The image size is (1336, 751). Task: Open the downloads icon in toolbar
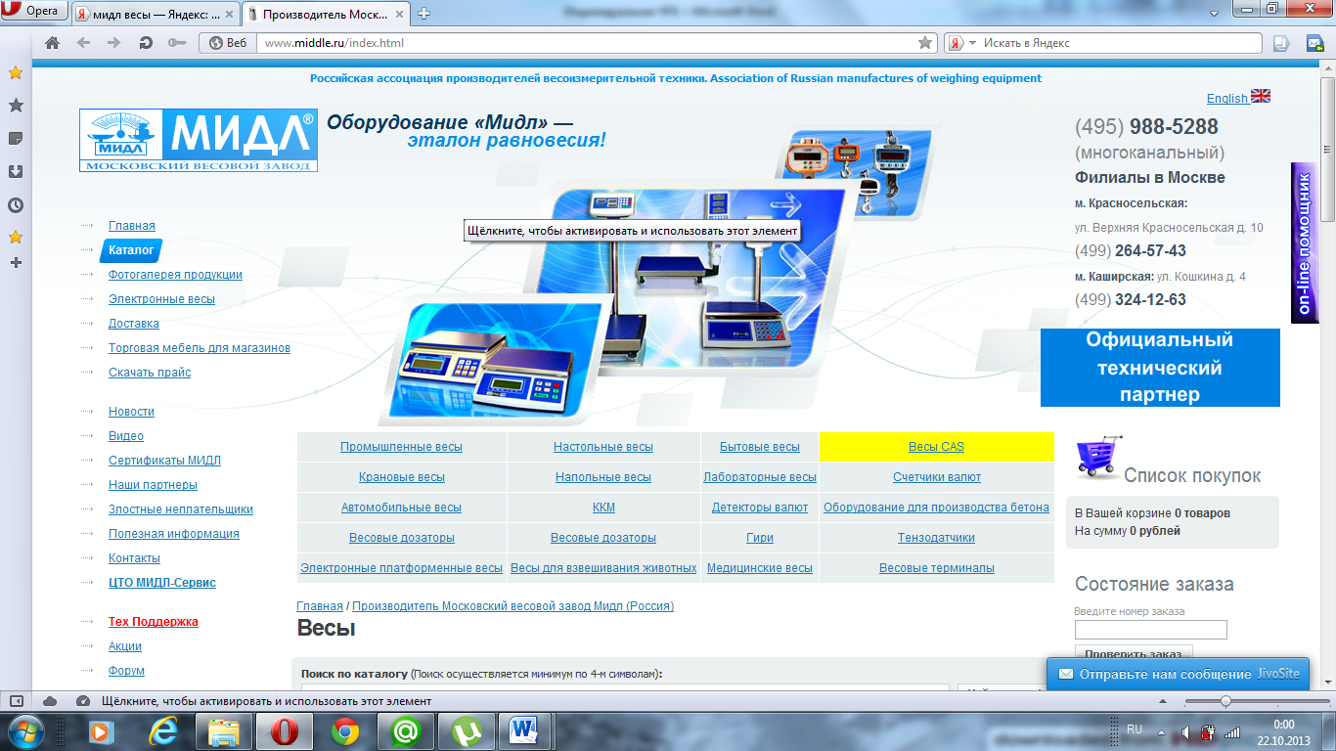pos(1280,43)
